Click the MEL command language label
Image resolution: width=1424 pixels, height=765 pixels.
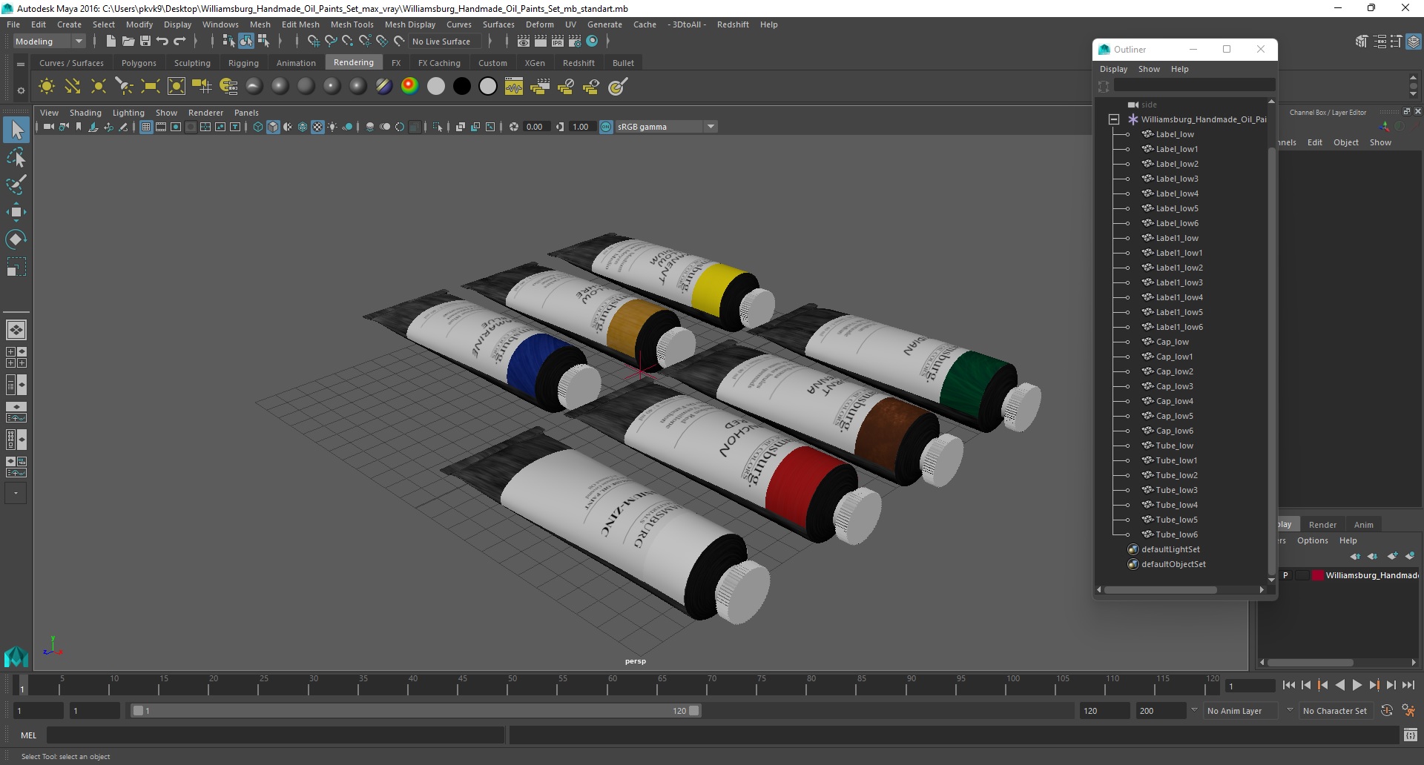pos(28,735)
